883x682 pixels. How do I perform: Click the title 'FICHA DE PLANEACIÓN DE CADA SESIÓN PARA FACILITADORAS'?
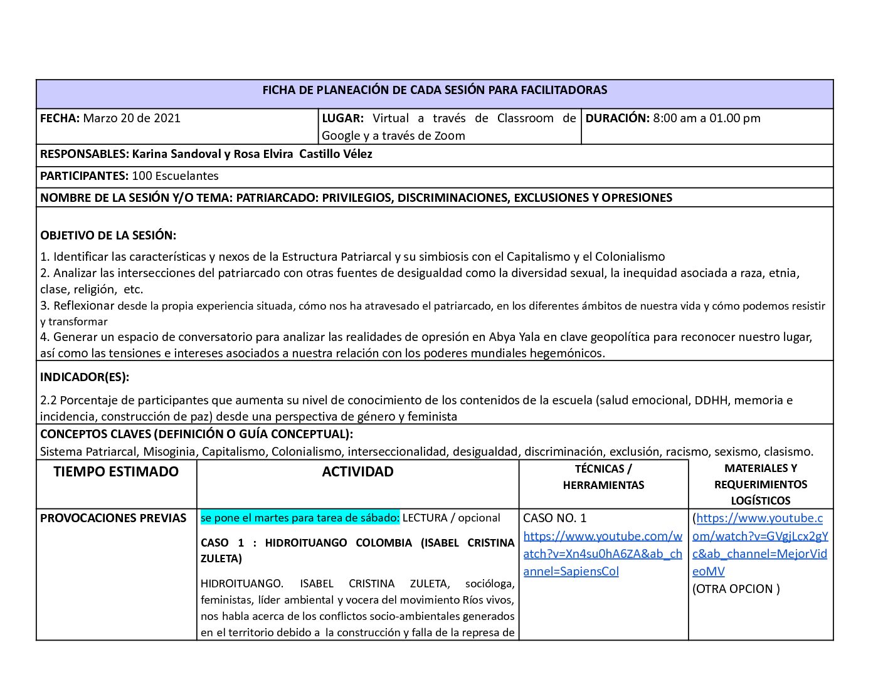(x=435, y=90)
